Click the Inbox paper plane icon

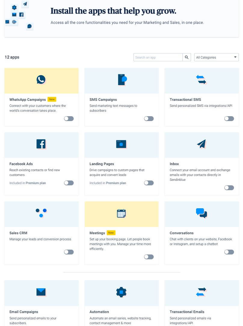tap(201, 144)
